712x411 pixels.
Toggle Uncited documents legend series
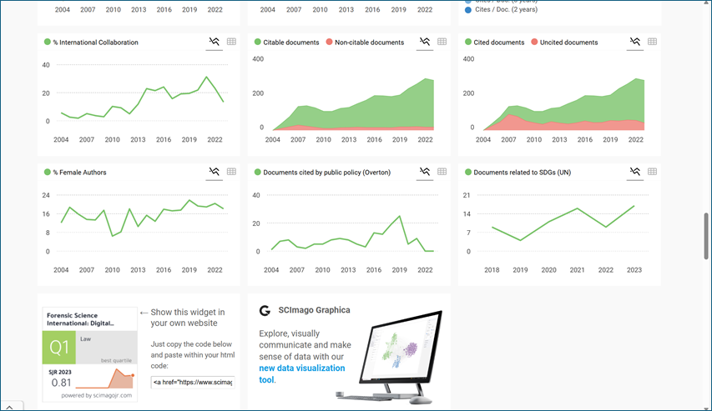coord(568,43)
